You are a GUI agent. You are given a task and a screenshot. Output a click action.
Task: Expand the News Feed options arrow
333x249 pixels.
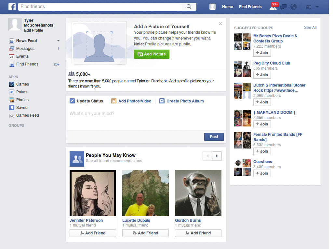[58, 41]
